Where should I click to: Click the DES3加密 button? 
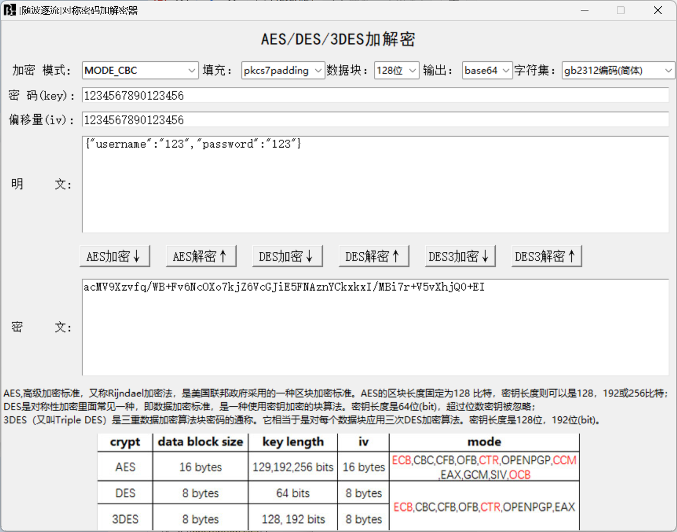click(x=460, y=256)
